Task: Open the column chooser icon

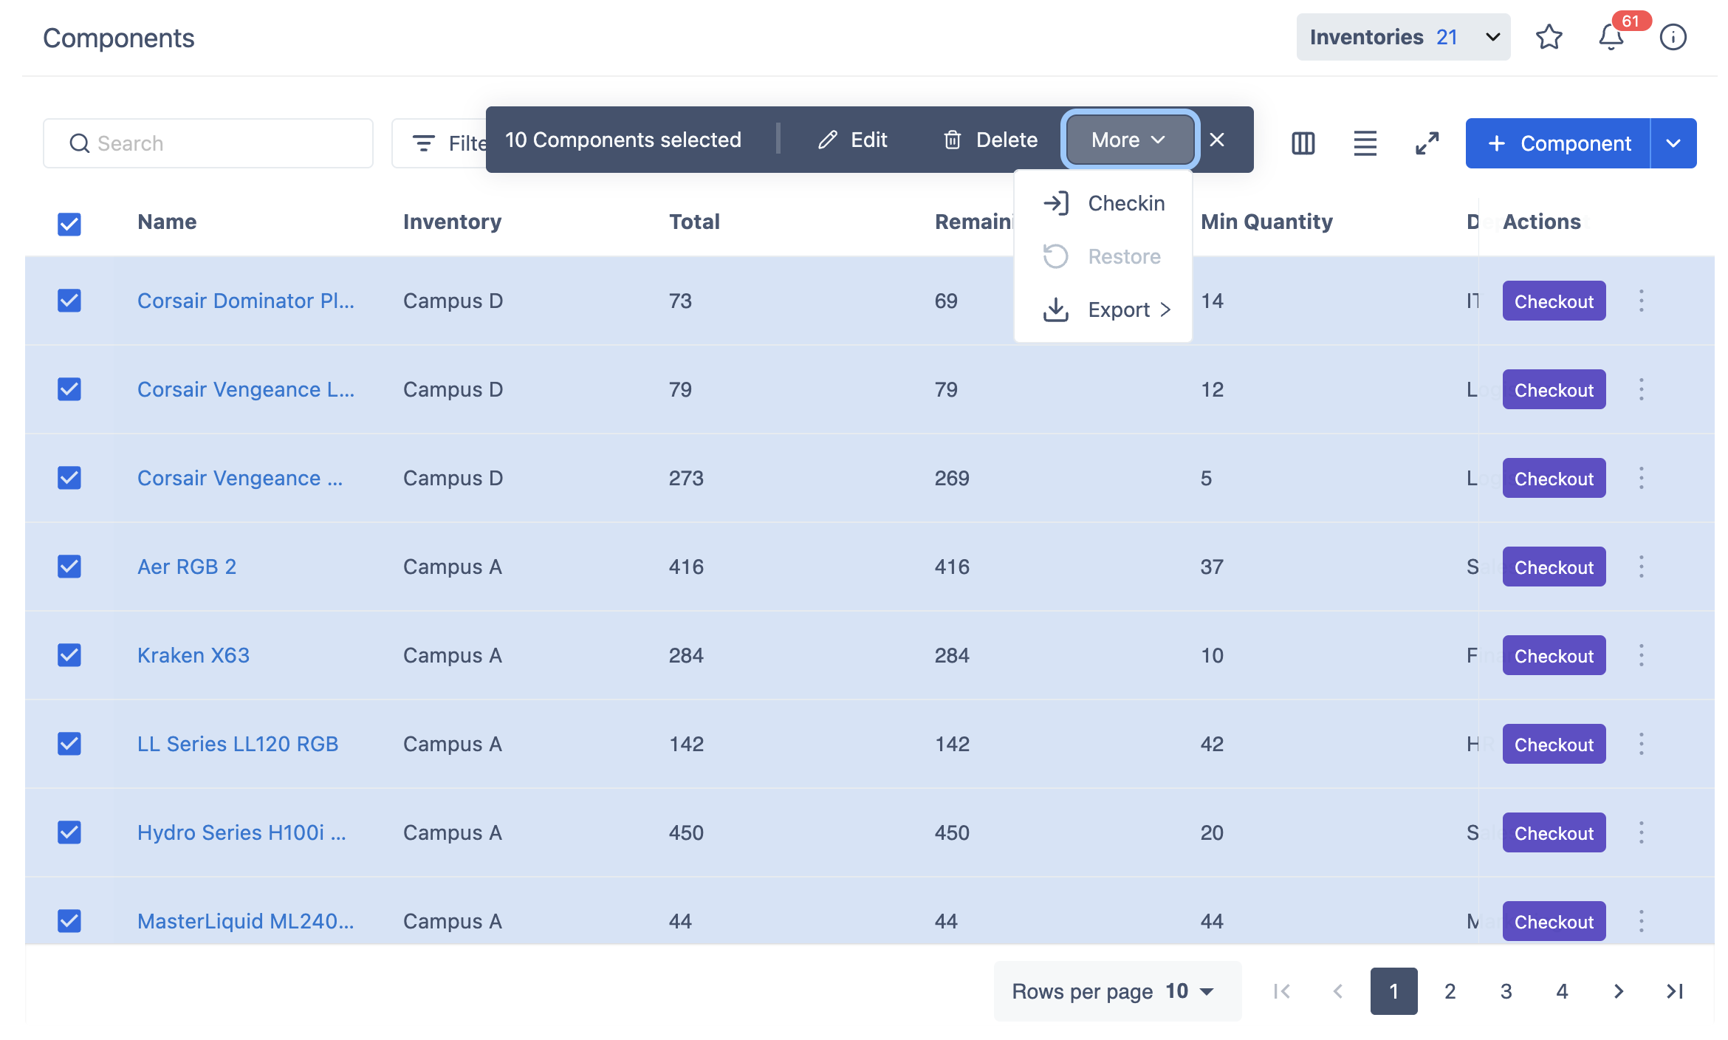Action: point(1303,143)
